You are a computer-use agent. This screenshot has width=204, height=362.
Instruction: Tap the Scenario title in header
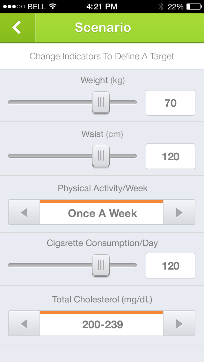103,27
